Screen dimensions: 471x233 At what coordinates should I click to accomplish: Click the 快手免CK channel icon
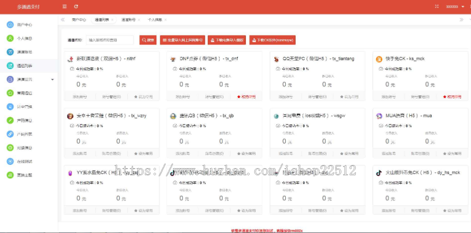[x=379, y=59]
